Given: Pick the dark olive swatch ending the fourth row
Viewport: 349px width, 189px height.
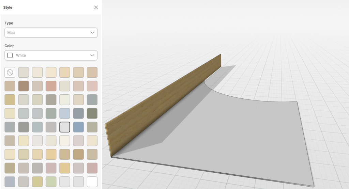Looking at the screenshot, I should pos(92,113).
